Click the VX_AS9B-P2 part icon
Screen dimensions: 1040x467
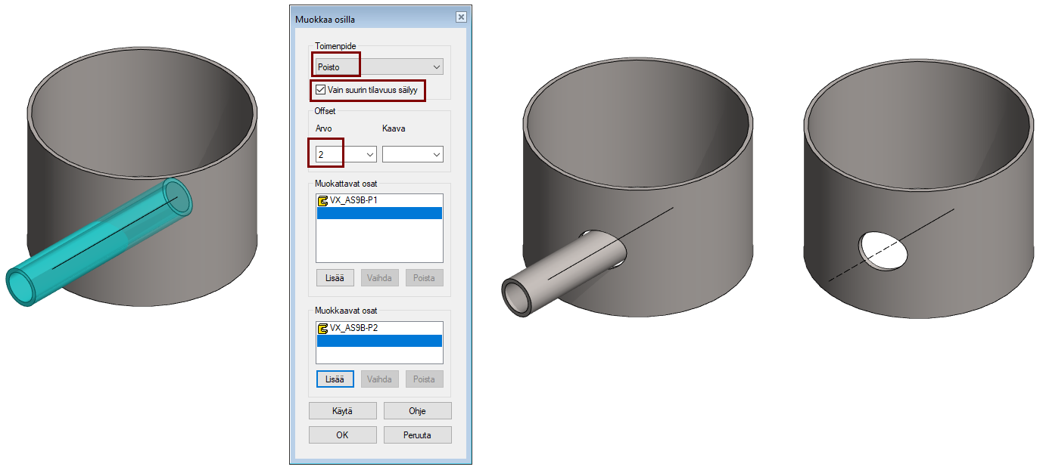click(x=323, y=328)
